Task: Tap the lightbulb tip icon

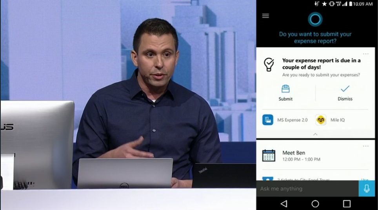Action: tap(269, 65)
